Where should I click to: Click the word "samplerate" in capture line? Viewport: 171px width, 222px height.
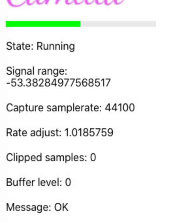click(74, 108)
